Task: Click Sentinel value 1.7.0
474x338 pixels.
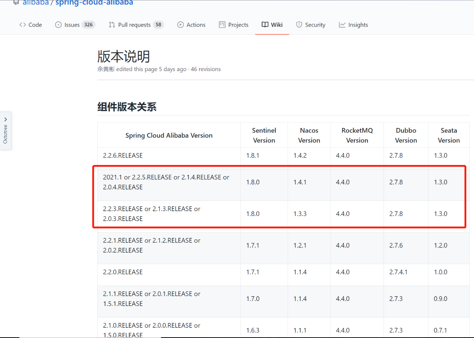Action: click(x=253, y=299)
